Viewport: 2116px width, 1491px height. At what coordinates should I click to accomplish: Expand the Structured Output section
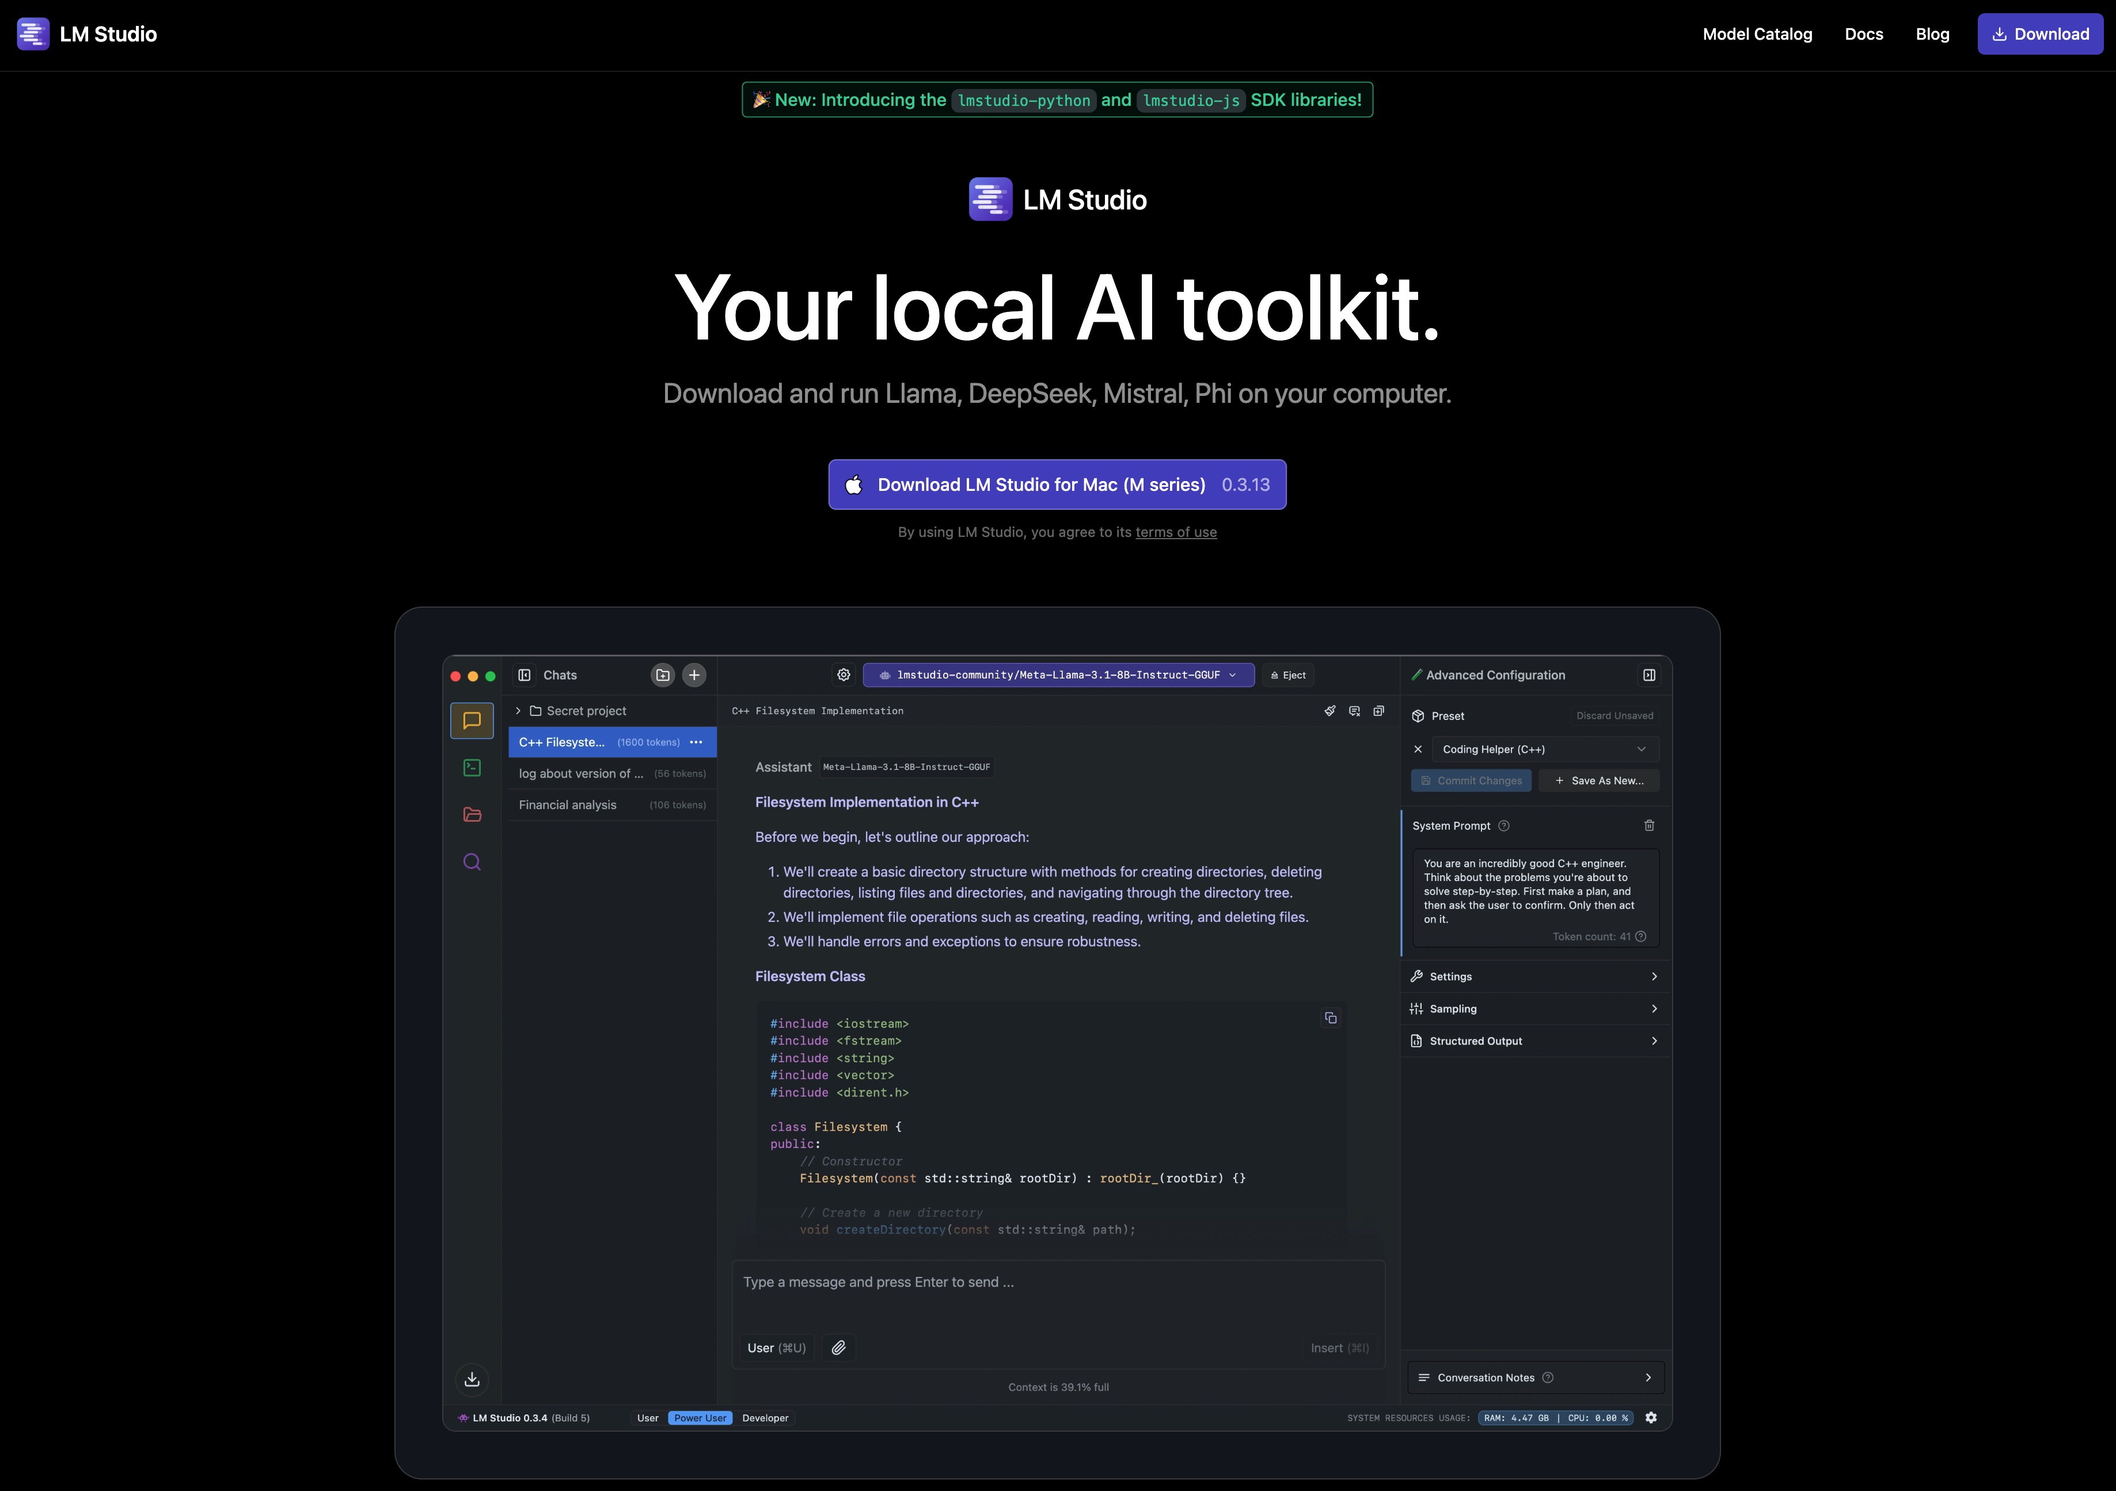1536,1040
